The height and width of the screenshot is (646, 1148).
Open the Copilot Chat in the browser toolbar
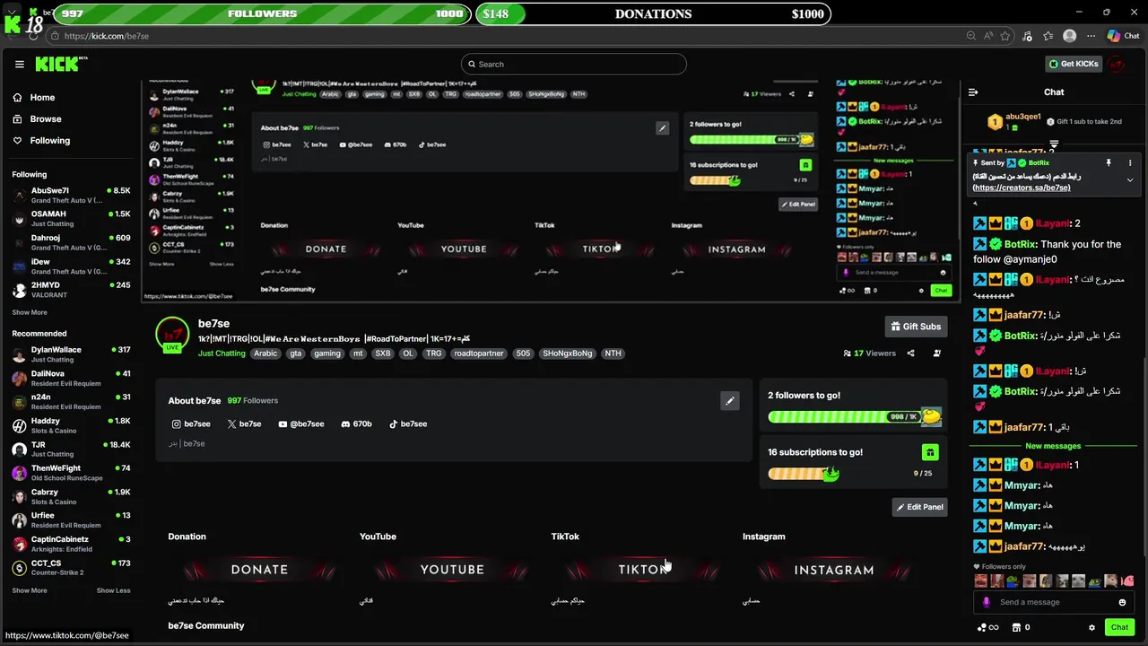pyautogui.click(x=1123, y=36)
